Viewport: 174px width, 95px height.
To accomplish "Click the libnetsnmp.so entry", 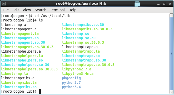I will (x=76, y=34).
